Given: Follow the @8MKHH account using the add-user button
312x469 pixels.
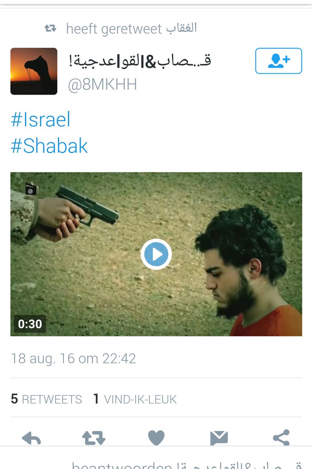Looking at the screenshot, I should [x=278, y=61].
